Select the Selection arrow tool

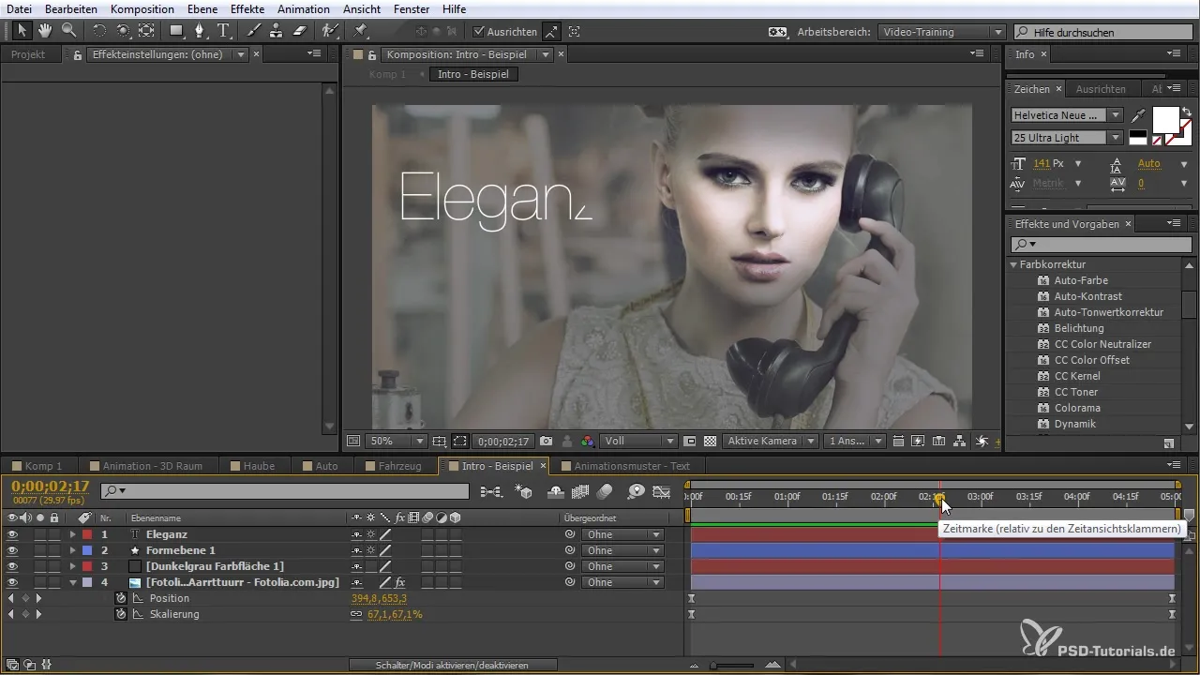22,31
